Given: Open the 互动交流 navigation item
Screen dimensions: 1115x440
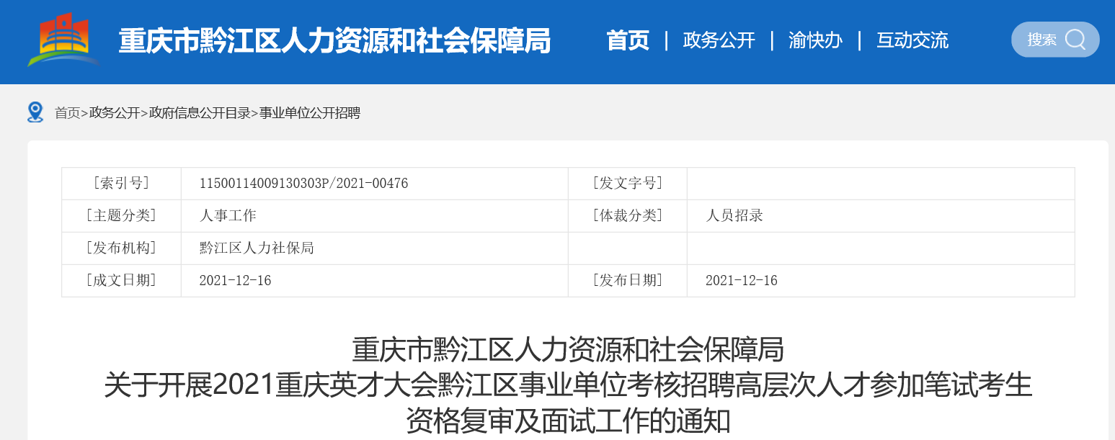Looking at the screenshot, I should (x=912, y=40).
